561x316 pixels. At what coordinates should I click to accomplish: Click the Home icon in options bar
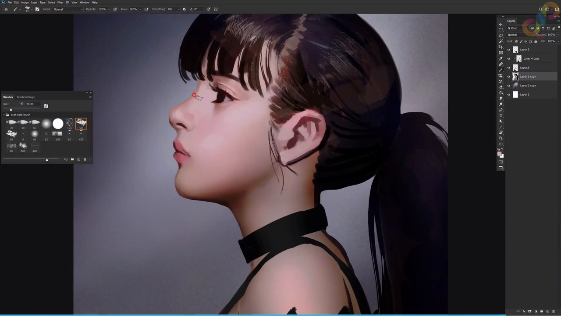6,9
